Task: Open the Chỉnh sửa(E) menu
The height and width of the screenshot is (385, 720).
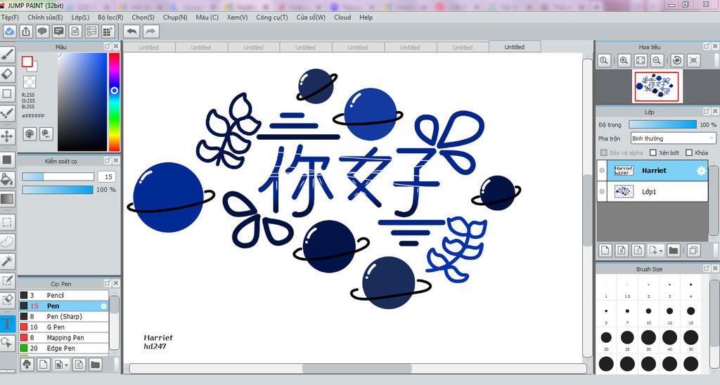Action: (45, 18)
